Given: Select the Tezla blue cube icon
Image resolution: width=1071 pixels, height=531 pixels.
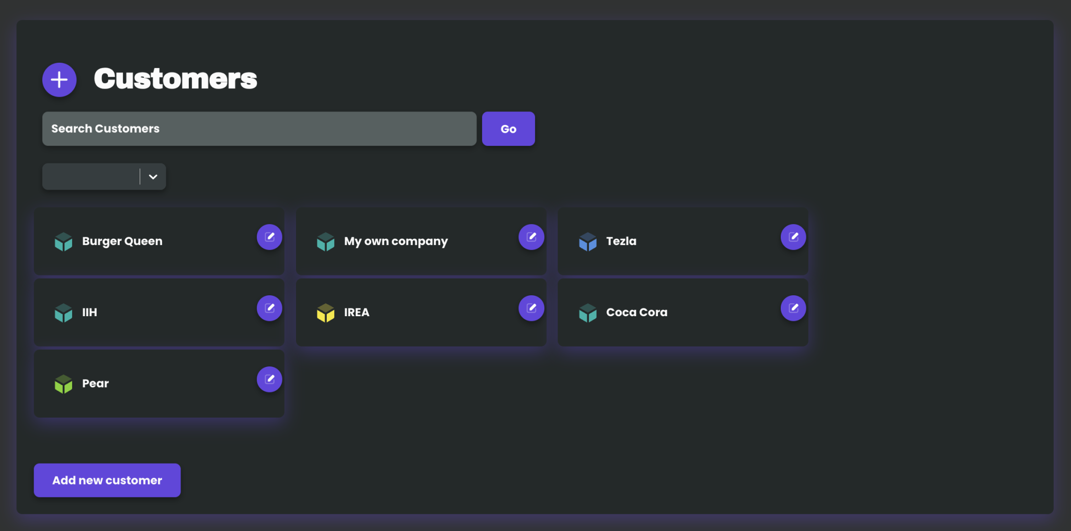Looking at the screenshot, I should [588, 241].
